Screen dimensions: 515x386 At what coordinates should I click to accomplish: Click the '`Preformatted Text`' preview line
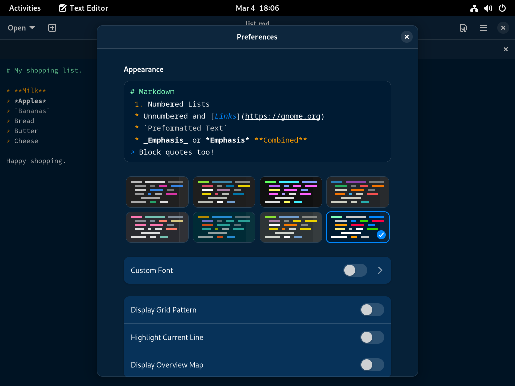(x=185, y=128)
